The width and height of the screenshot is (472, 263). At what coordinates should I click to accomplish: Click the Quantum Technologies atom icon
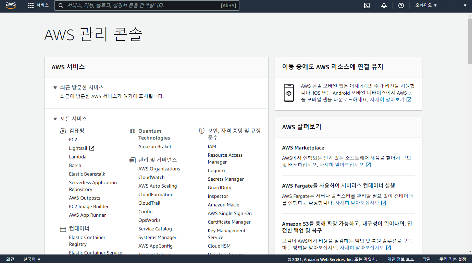pos(133,131)
